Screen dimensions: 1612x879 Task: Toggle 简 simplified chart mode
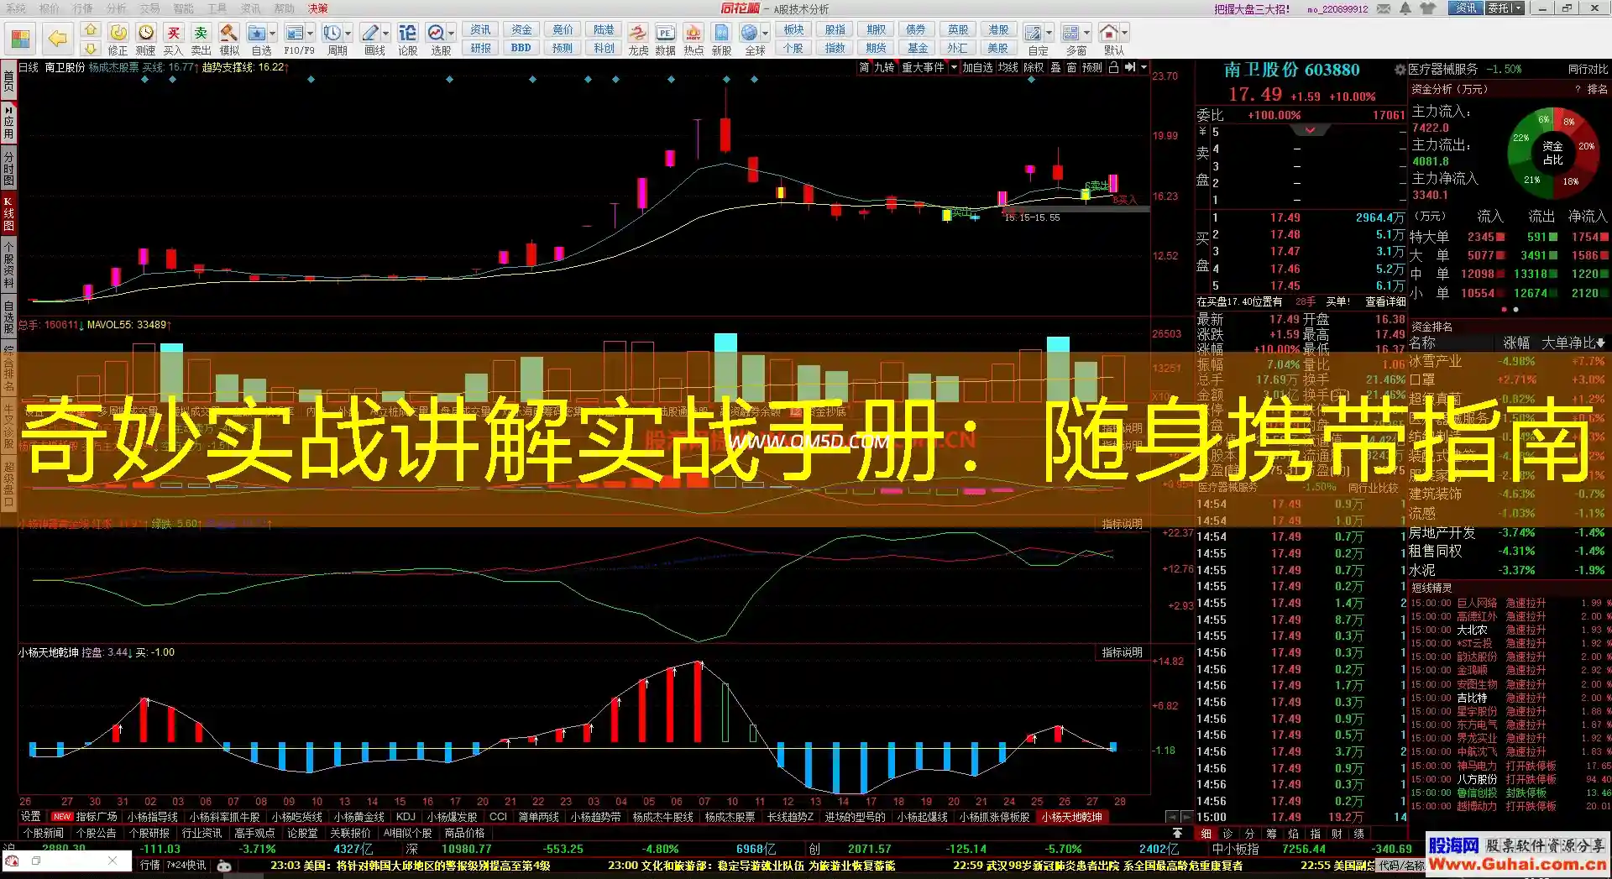point(864,67)
